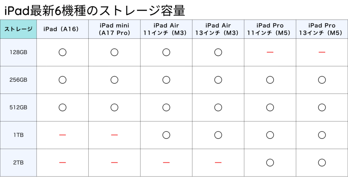Click the red dash for iPad mini 2TB
Screen dimensions: 348x196
click(114, 163)
